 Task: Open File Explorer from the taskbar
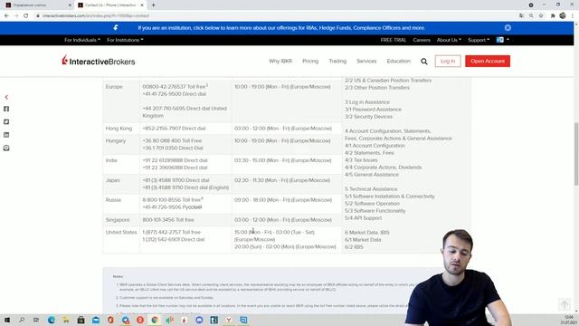66,320
